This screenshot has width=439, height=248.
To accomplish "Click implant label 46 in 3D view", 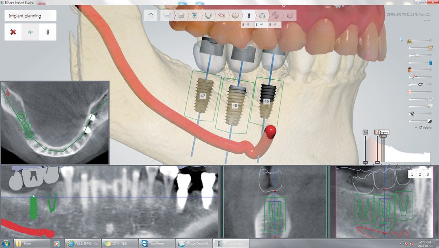I will (235, 106).
